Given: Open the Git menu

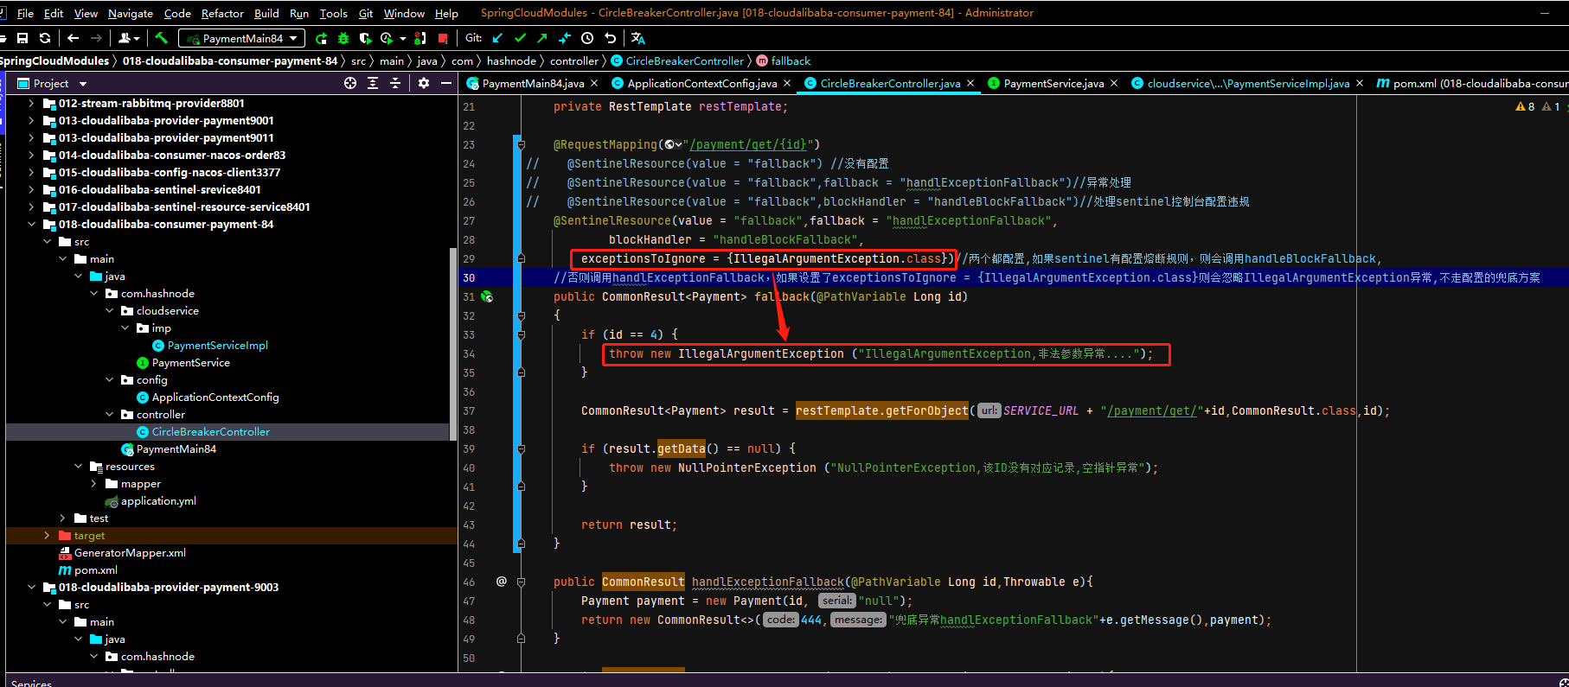Looking at the screenshot, I should 366,13.
